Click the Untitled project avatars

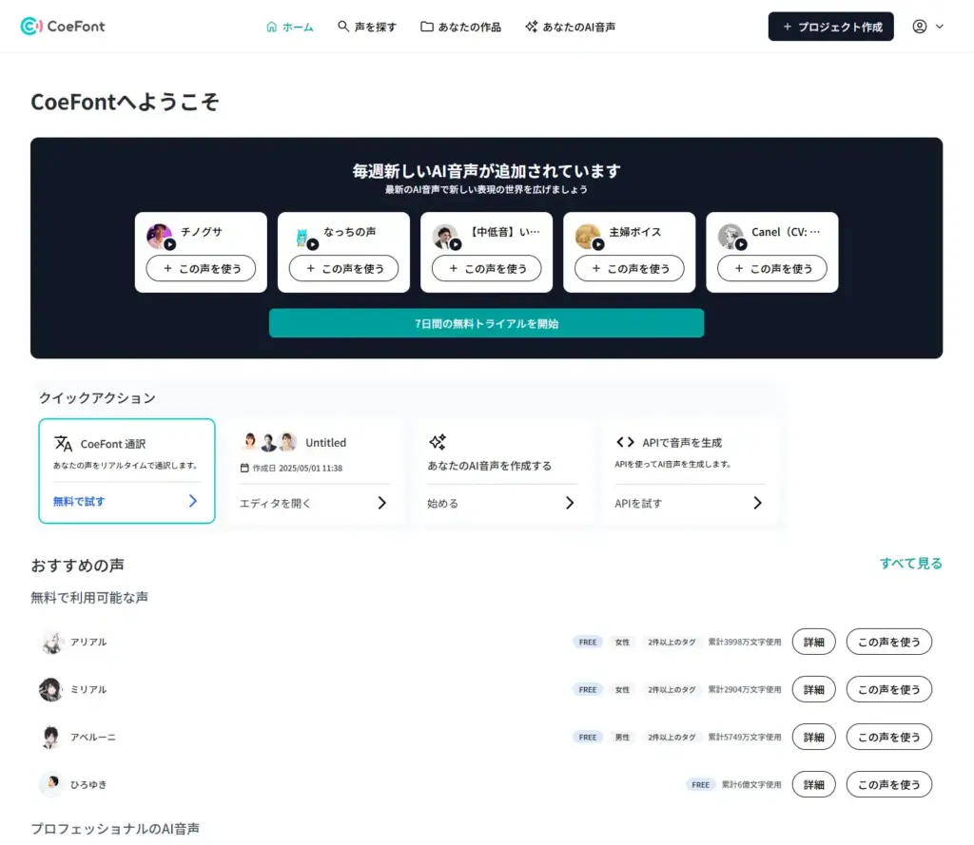(x=268, y=441)
